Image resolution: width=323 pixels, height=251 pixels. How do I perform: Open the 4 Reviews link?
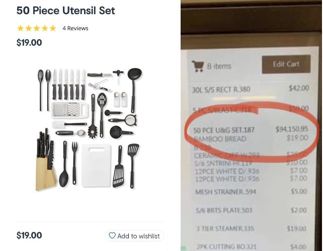tap(75, 29)
